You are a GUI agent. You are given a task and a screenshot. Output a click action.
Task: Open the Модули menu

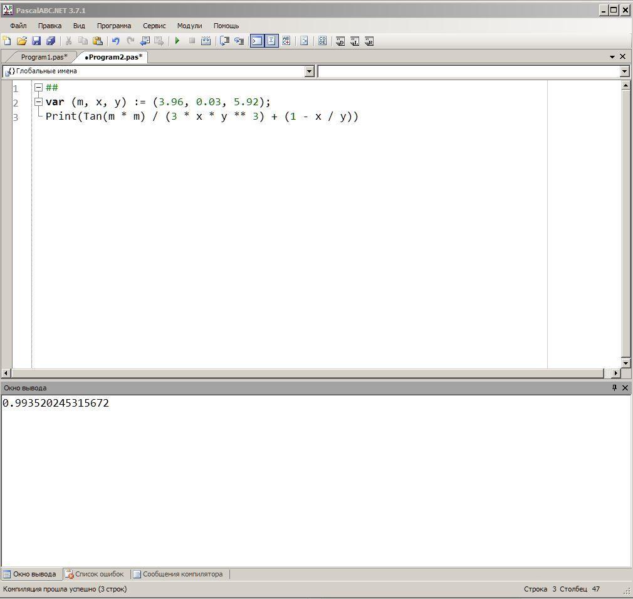click(x=189, y=26)
